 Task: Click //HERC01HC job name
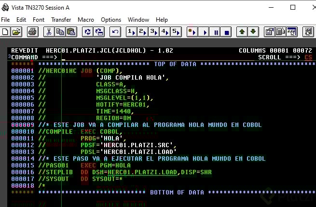[57, 71]
